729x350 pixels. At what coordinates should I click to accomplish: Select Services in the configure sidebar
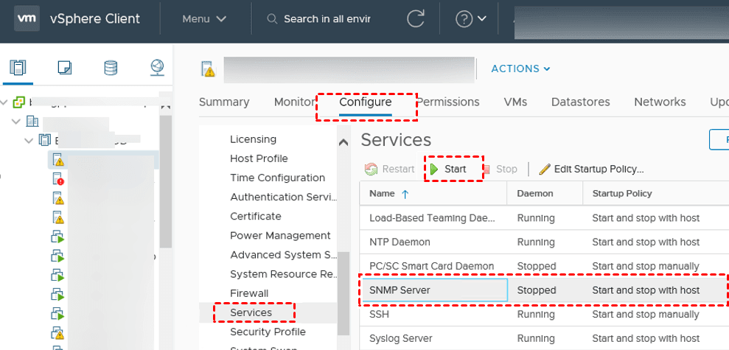pyautogui.click(x=251, y=312)
